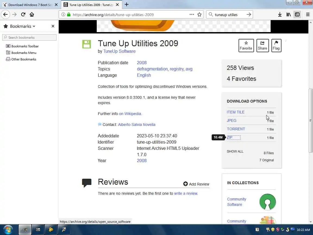Screen dimensions: 313x235
Task: Open the Library menu icon
Action: 289,14
